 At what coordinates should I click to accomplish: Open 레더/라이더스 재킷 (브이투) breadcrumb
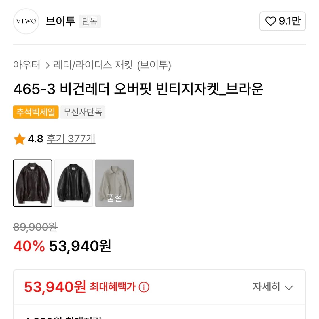112,65
